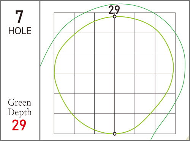Click the top circle marker on the green
Screen dimensions: 190x141
[x=114, y=17]
